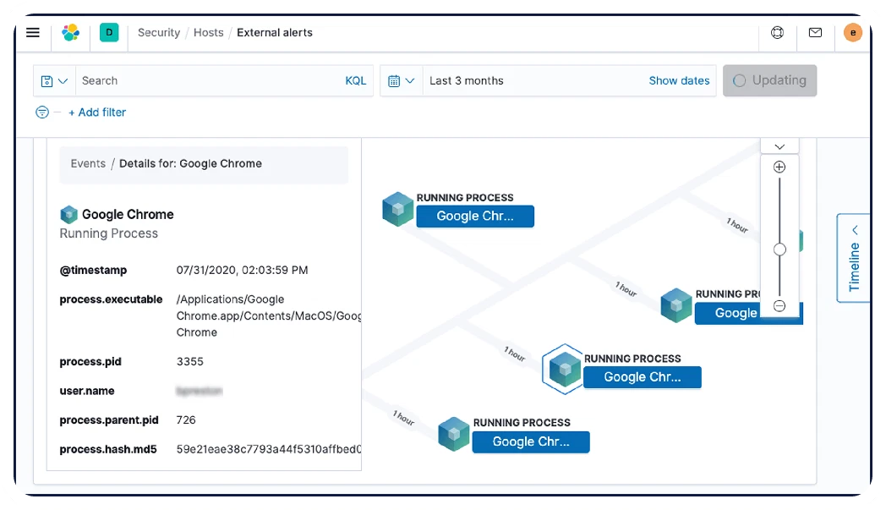Open the saved query menu icon
Screen dimensions: 886x510
point(54,81)
